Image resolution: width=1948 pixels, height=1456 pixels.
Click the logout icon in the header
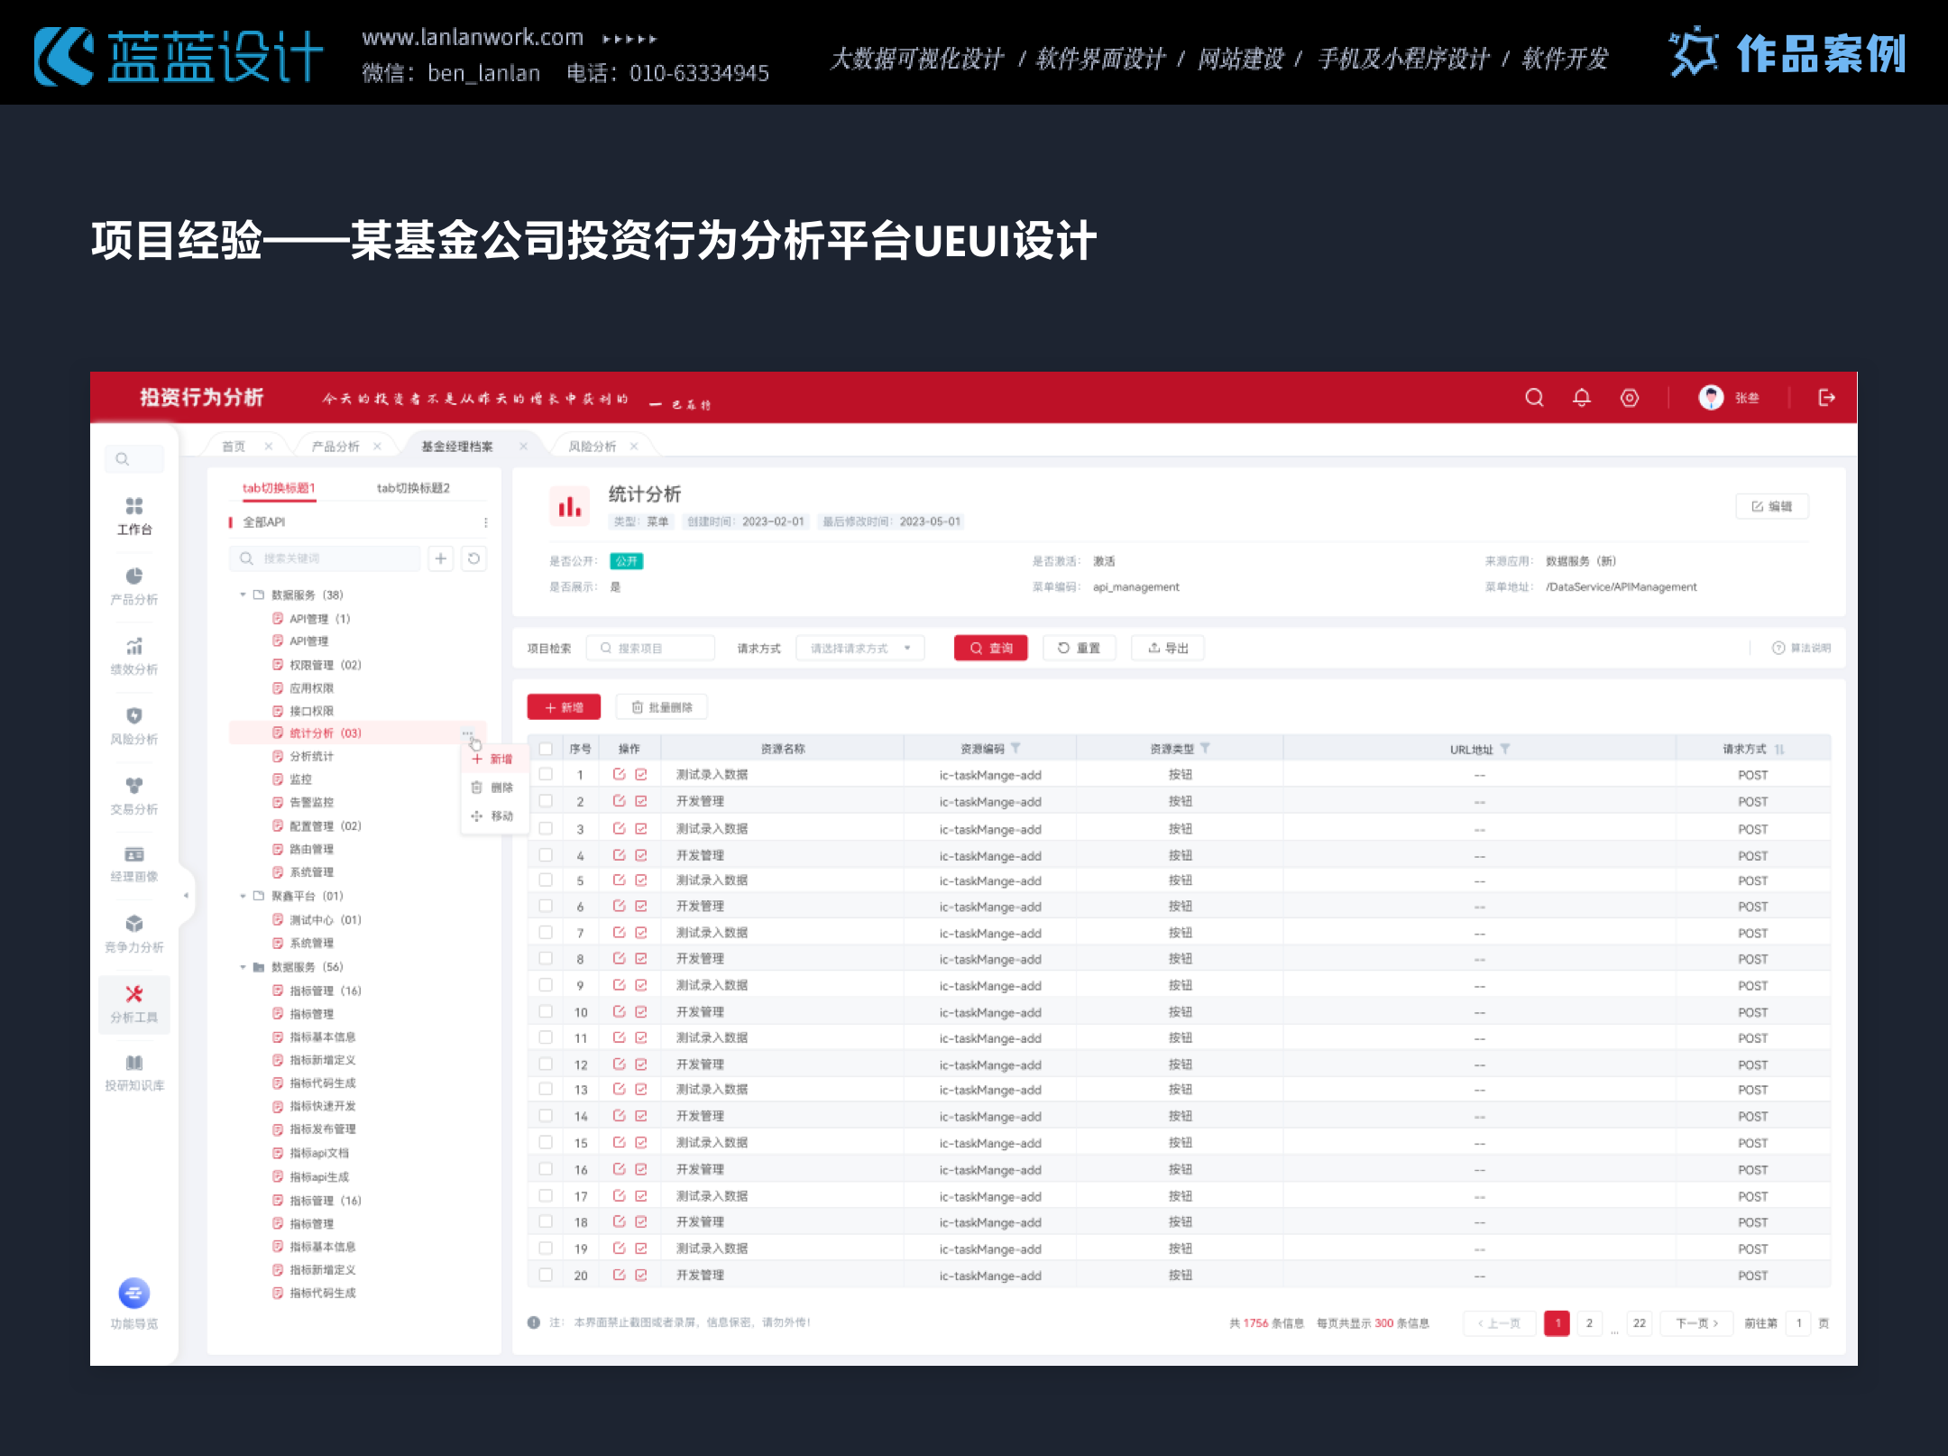point(1826,398)
